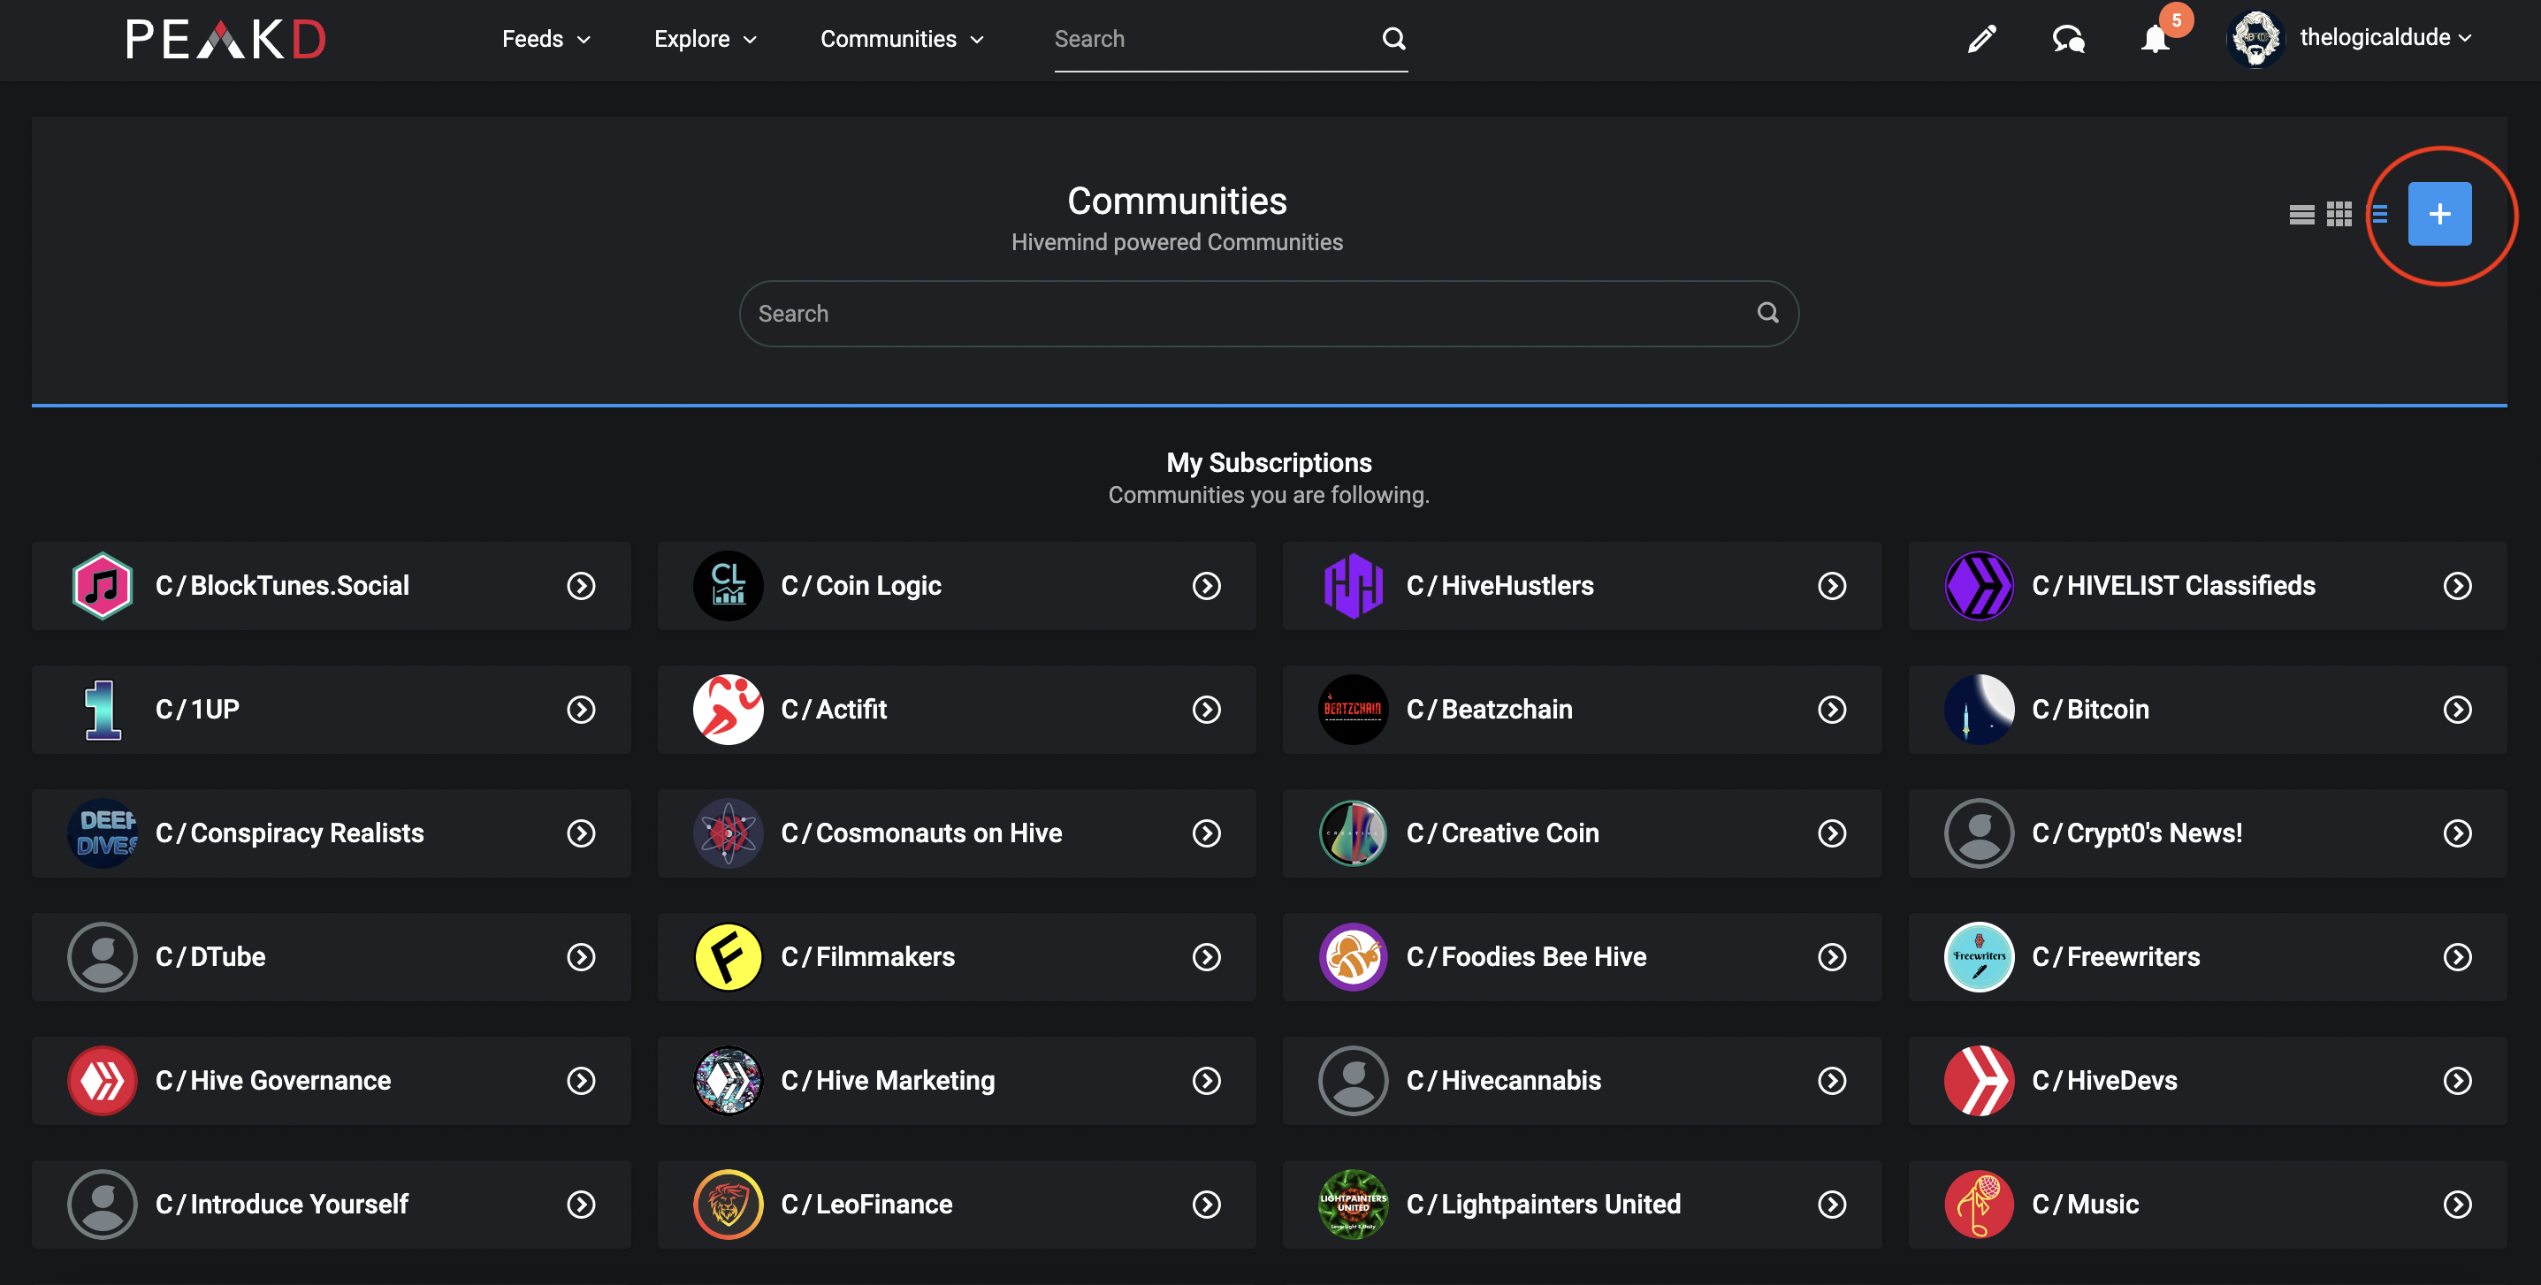Open the C/Hive Governance community
Image resolution: width=2541 pixels, height=1285 pixels.
331,1080
